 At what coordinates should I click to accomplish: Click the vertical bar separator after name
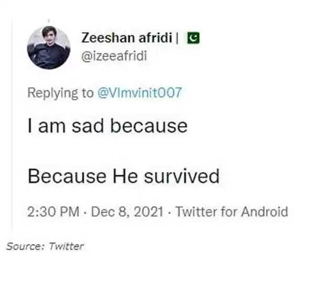point(177,38)
